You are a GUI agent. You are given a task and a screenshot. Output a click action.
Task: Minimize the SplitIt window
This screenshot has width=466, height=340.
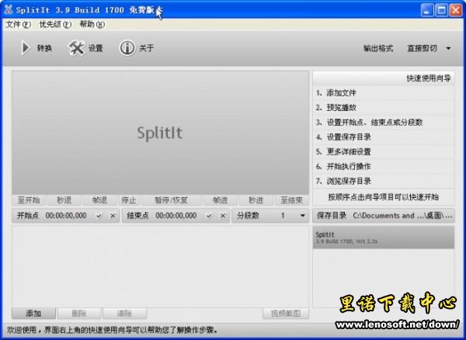click(x=427, y=10)
